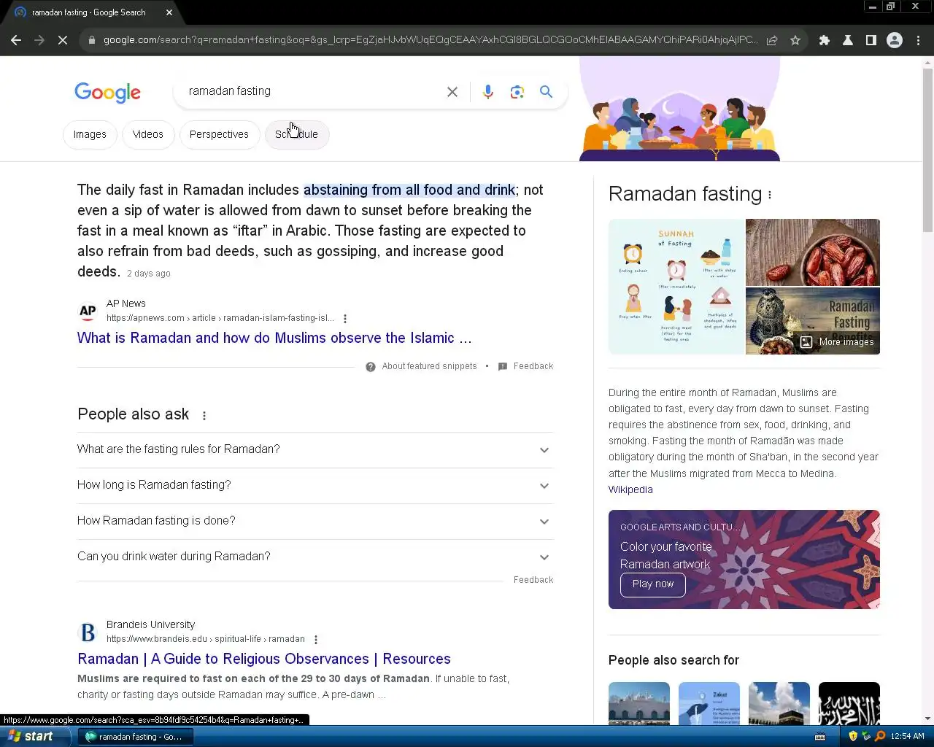This screenshot has width=934, height=747.
Task: Open the Ramadan family meal doodle illustration
Action: [679, 109]
